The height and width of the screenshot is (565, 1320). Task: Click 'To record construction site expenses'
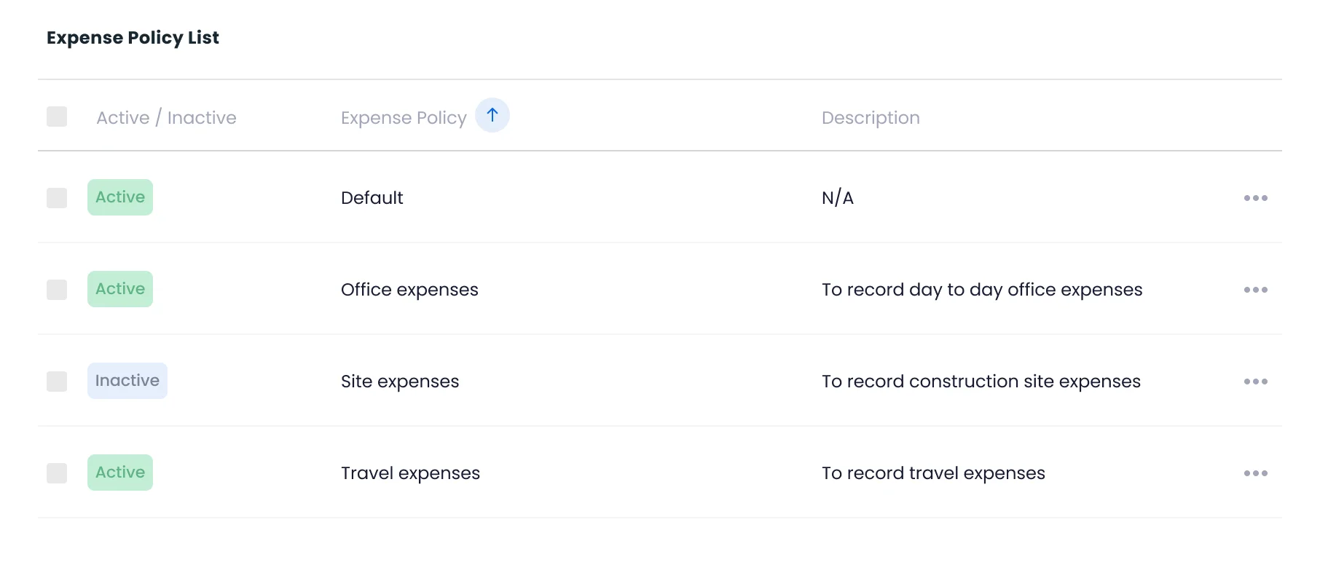(x=981, y=382)
